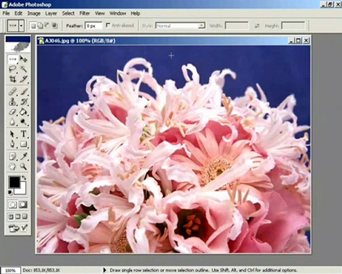Select the Healing Brush tool

pos(13,91)
